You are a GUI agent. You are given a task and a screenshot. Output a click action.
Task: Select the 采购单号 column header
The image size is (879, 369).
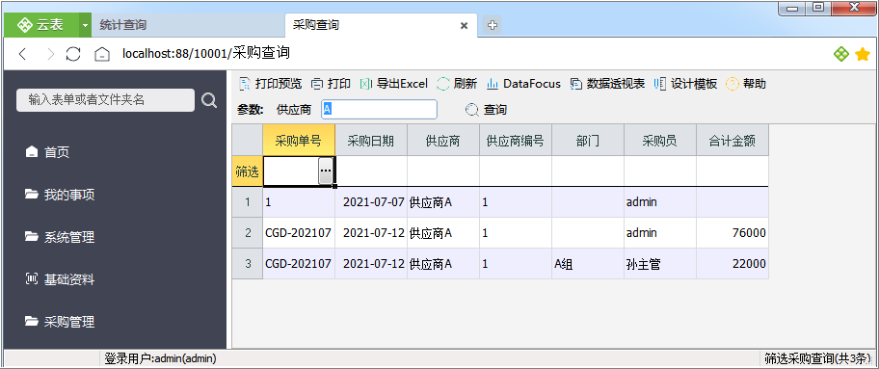tap(299, 141)
